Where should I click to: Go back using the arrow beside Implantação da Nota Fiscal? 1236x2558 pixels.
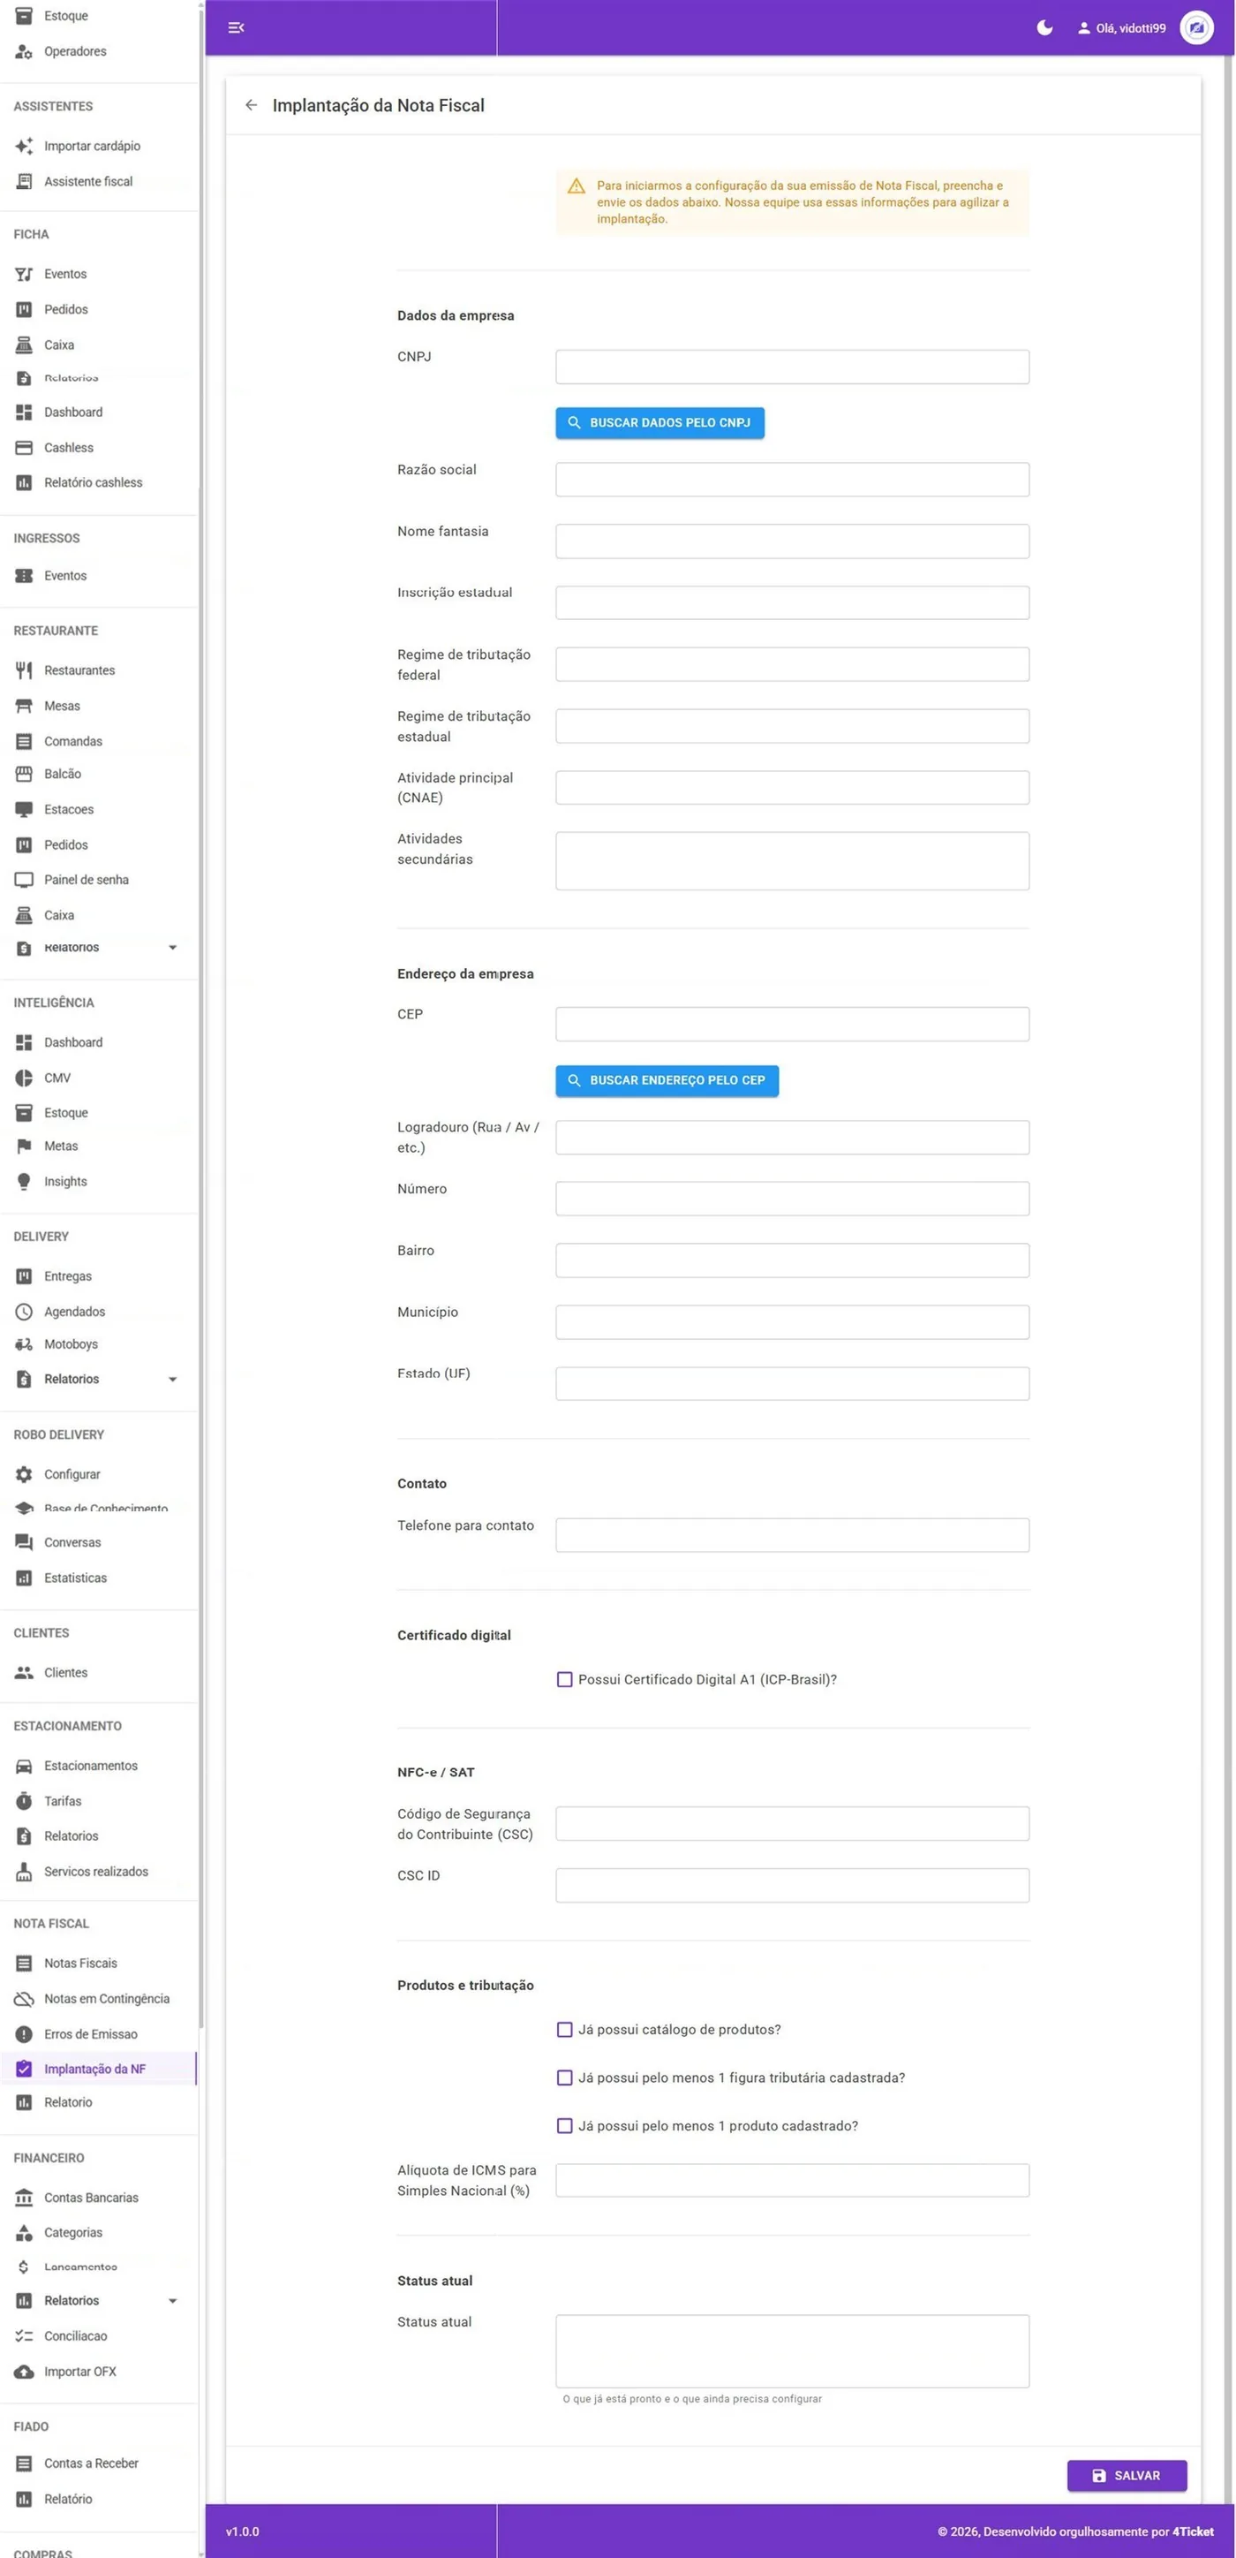251,105
